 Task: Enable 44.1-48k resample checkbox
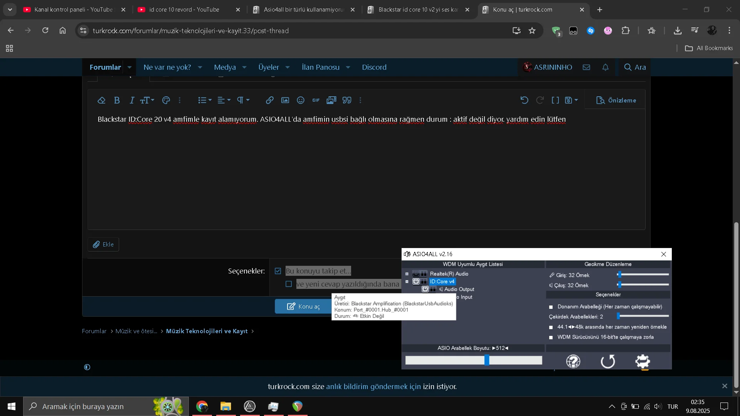click(x=551, y=327)
